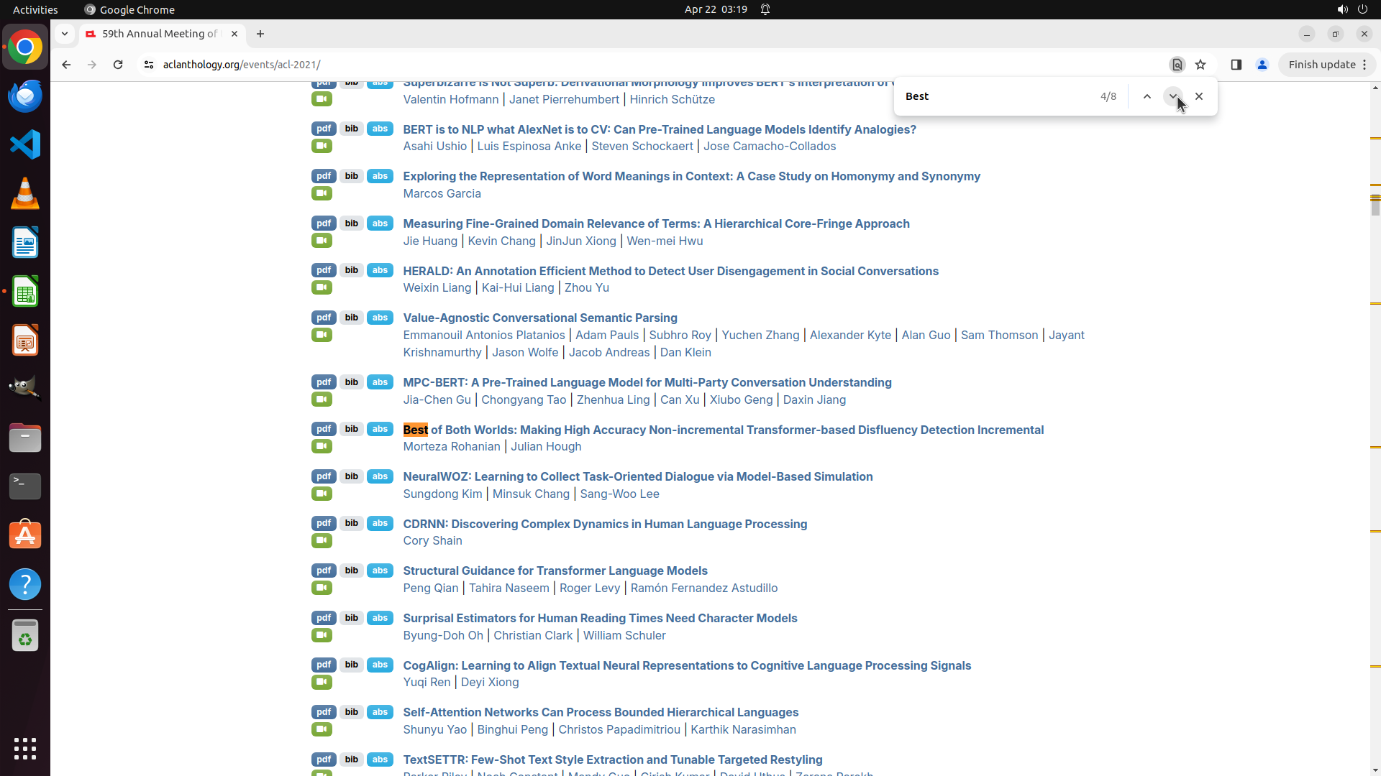
Task: Jump to previous find match with up chevron
Action: (x=1147, y=96)
